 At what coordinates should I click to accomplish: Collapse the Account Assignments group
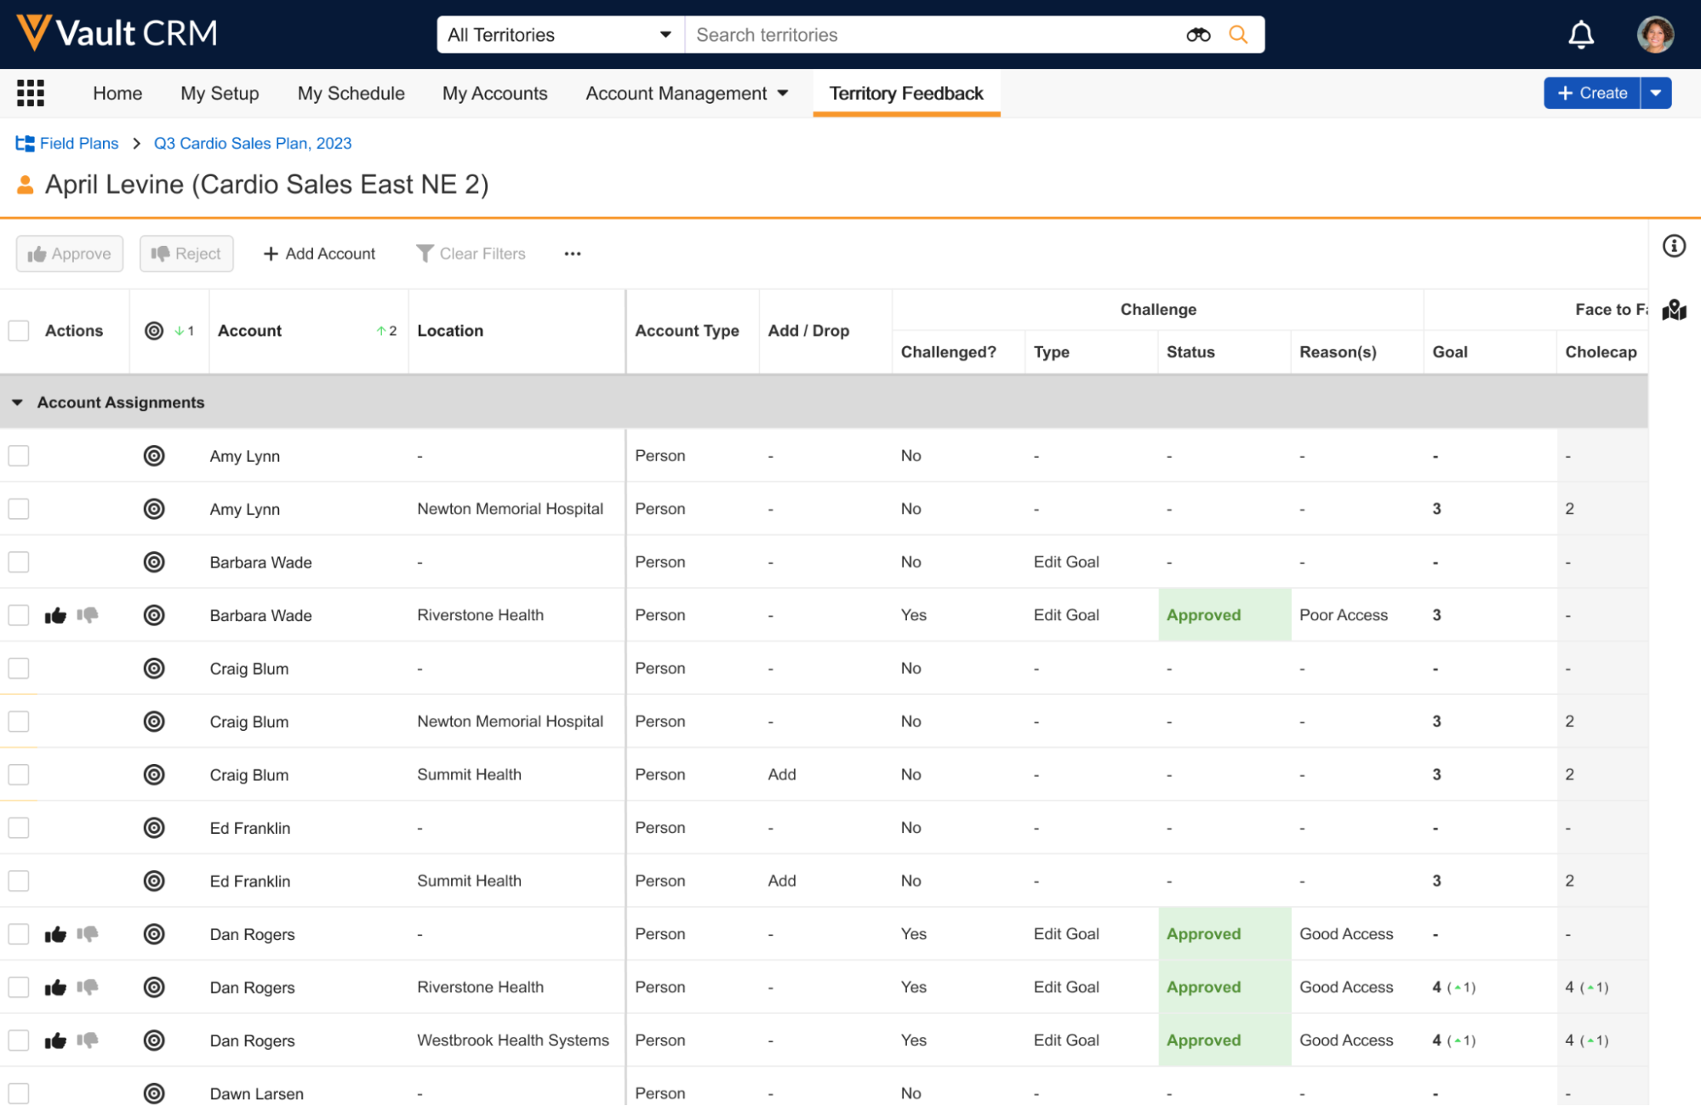(x=17, y=402)
